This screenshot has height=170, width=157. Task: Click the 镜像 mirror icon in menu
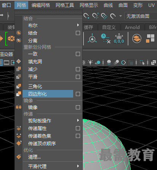click(x=19, y=107)
